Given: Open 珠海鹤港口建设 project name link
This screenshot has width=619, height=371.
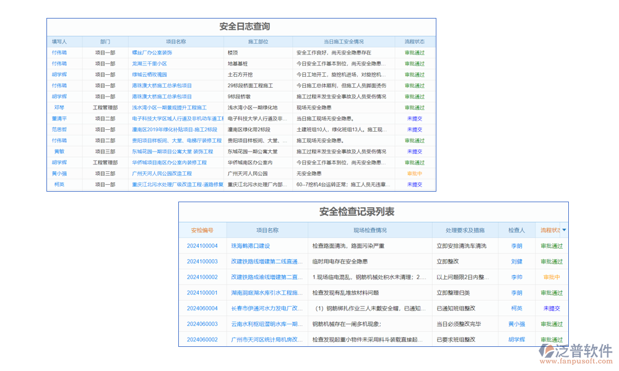Looking at the screenshot, I should click(249, 245).
